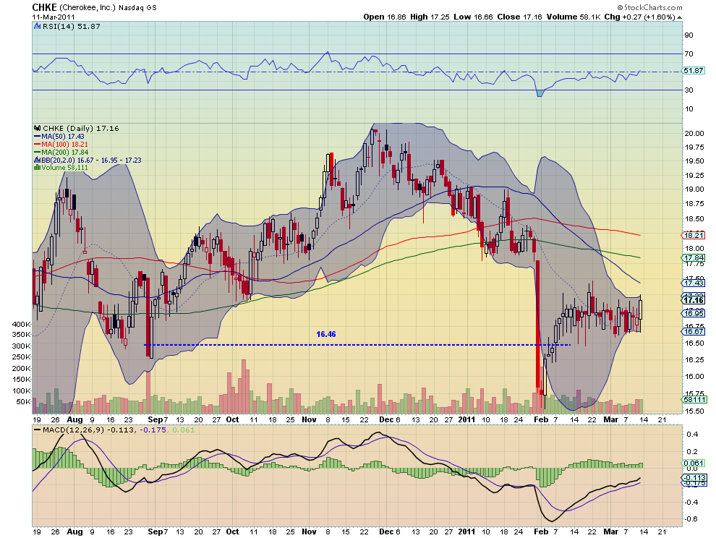Click the candlestick icon beside CHKE (Daily)

coord(38,128)
